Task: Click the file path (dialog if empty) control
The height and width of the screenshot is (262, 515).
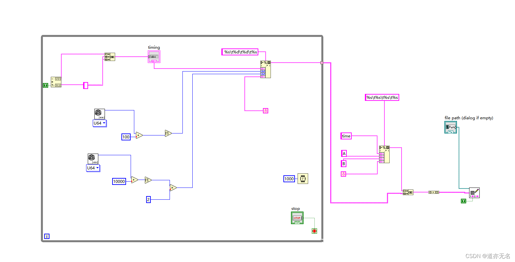Action: coord(451,127)
